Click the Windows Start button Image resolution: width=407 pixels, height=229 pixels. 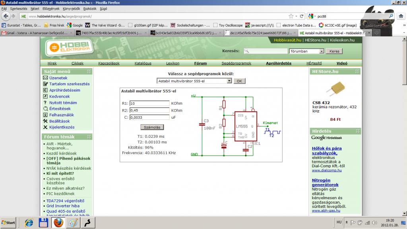click(8, 223)
